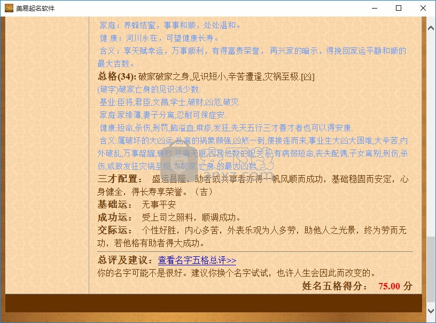Screen dimensions: 436x323
Task: Click the score value 75.00
Action: tap(389, 286)
